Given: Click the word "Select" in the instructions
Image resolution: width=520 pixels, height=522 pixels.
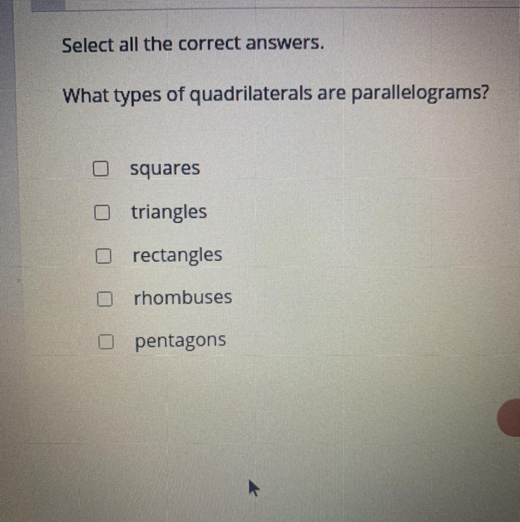Looking at the screenshot, I should [x=88, y=46].
